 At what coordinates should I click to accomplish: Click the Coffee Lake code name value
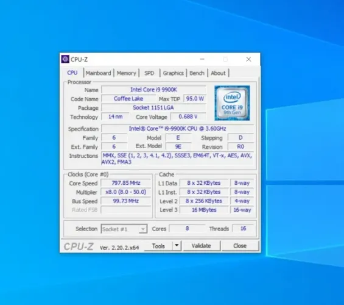128,99
